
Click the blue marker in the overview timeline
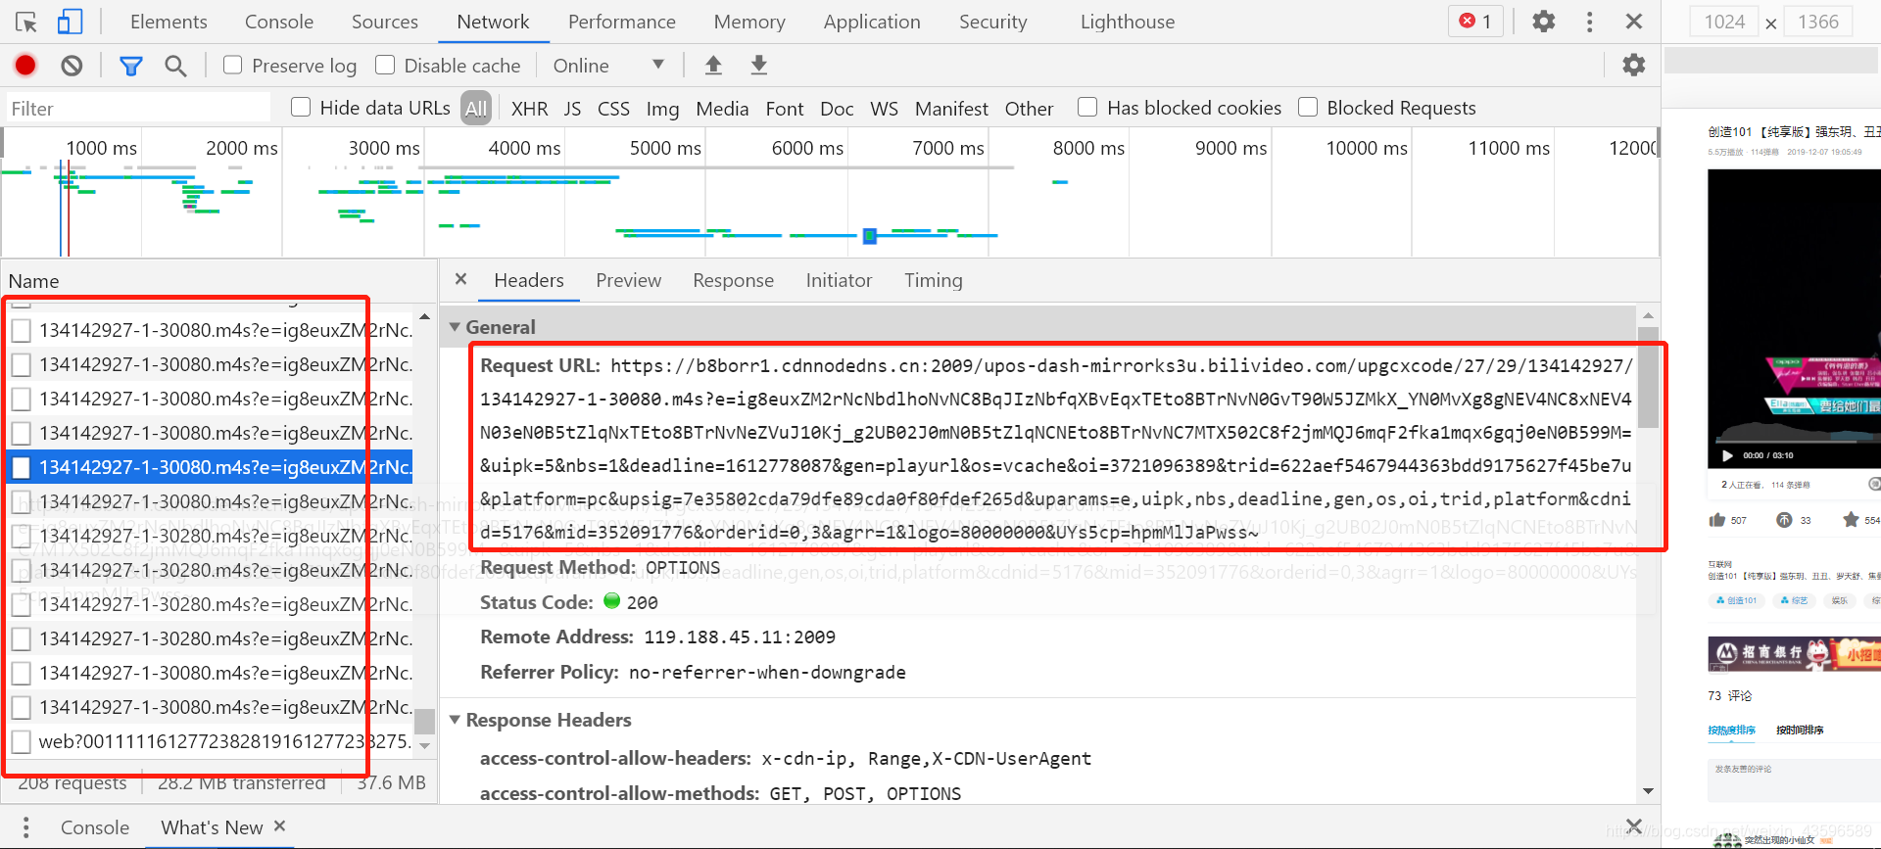pos(869,235)
